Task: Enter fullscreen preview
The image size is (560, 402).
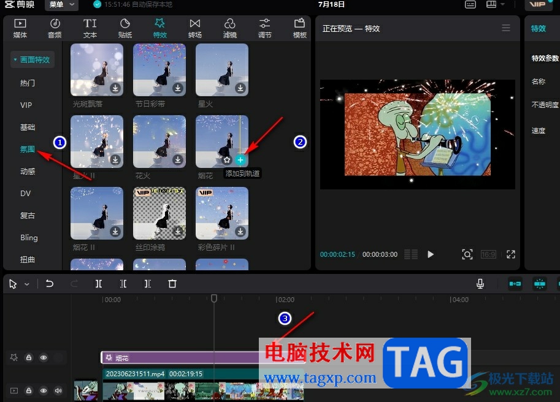Action: pos(511,254)
